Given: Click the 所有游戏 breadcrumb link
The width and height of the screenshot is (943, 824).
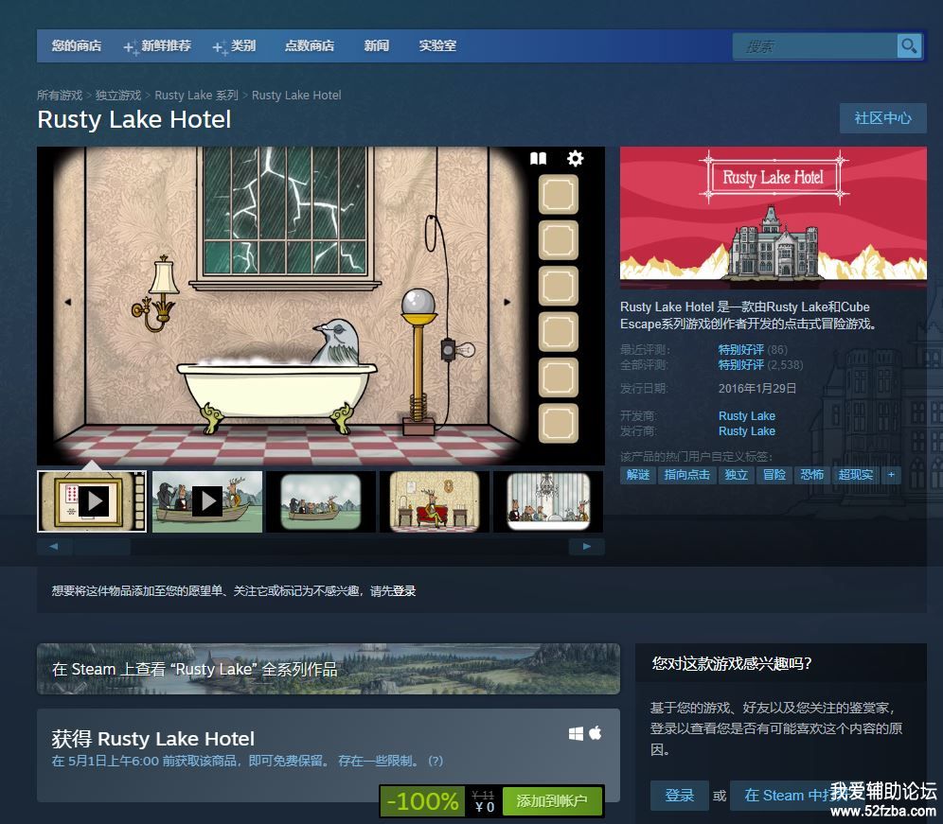Looking at the screenshot, I should (x=60, y=95).
